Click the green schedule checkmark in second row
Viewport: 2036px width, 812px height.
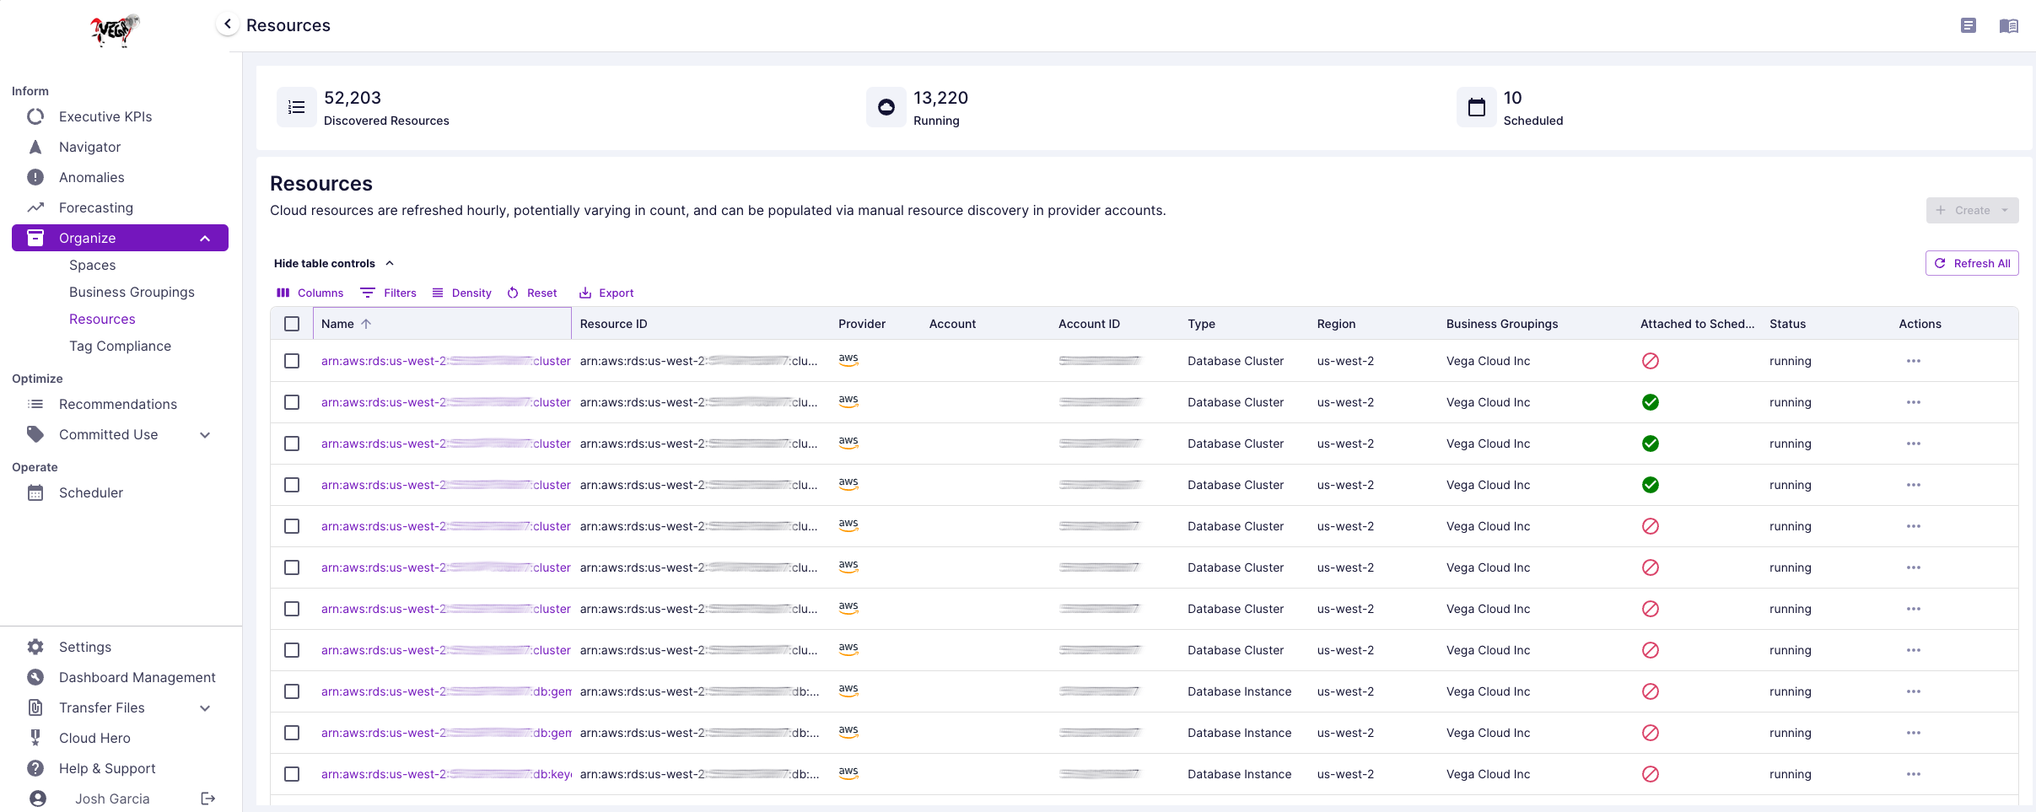[x=1651, y=402]
